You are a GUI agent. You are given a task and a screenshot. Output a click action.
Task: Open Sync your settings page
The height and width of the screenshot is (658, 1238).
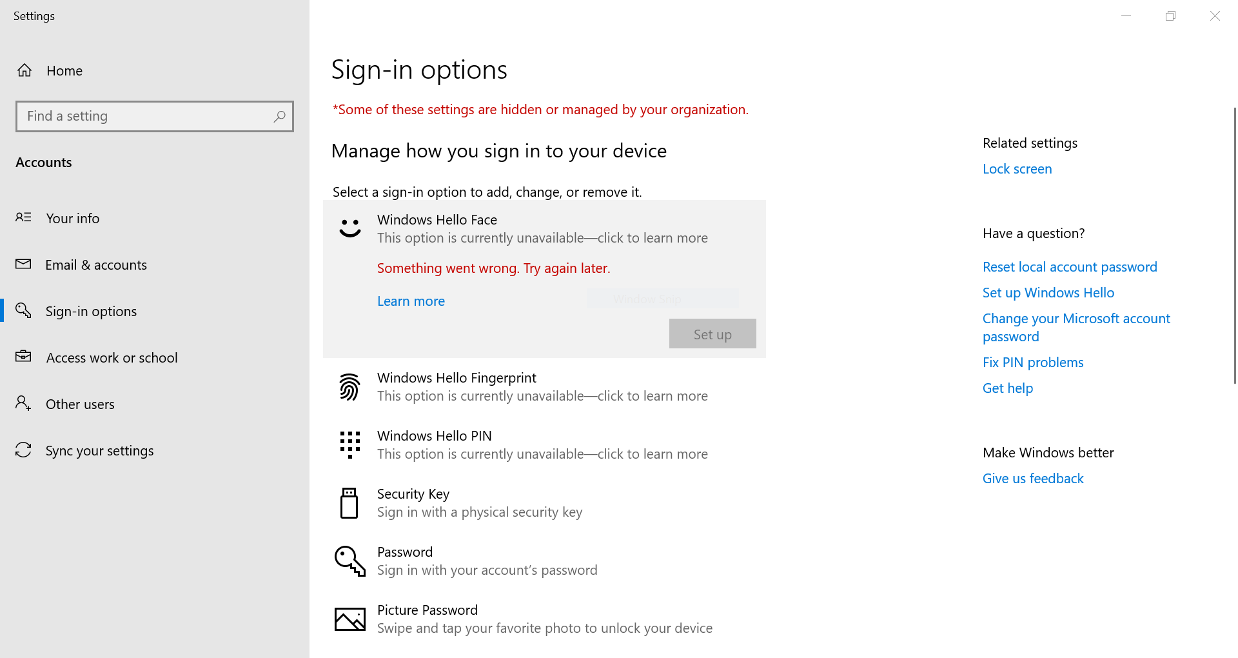155,450
